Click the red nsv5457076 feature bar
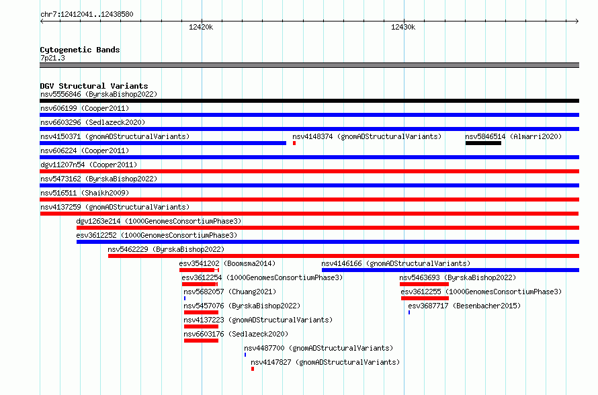The image size is (598, 395). 201,312
